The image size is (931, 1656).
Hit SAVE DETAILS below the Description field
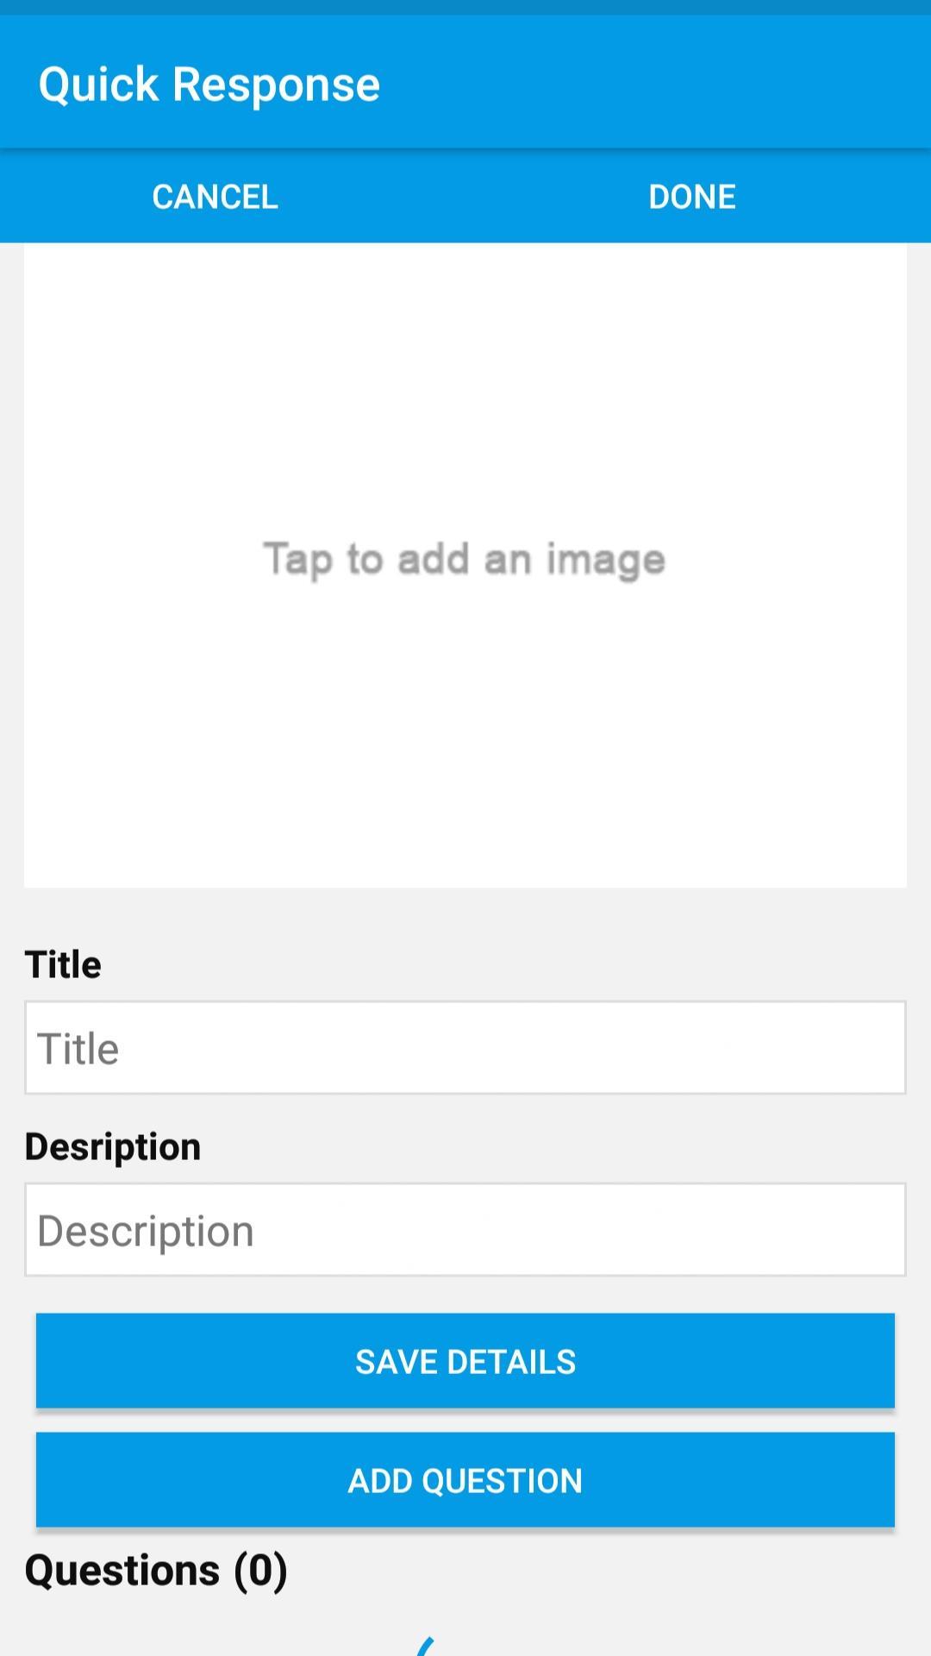coord(465,1361)
